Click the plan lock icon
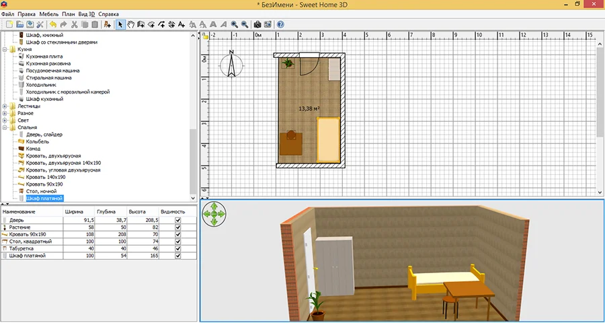 pyautogui.click(x=205, y=36)
